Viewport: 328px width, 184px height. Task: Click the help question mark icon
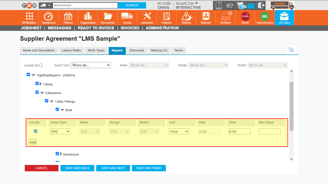click(x=218, y=5)
